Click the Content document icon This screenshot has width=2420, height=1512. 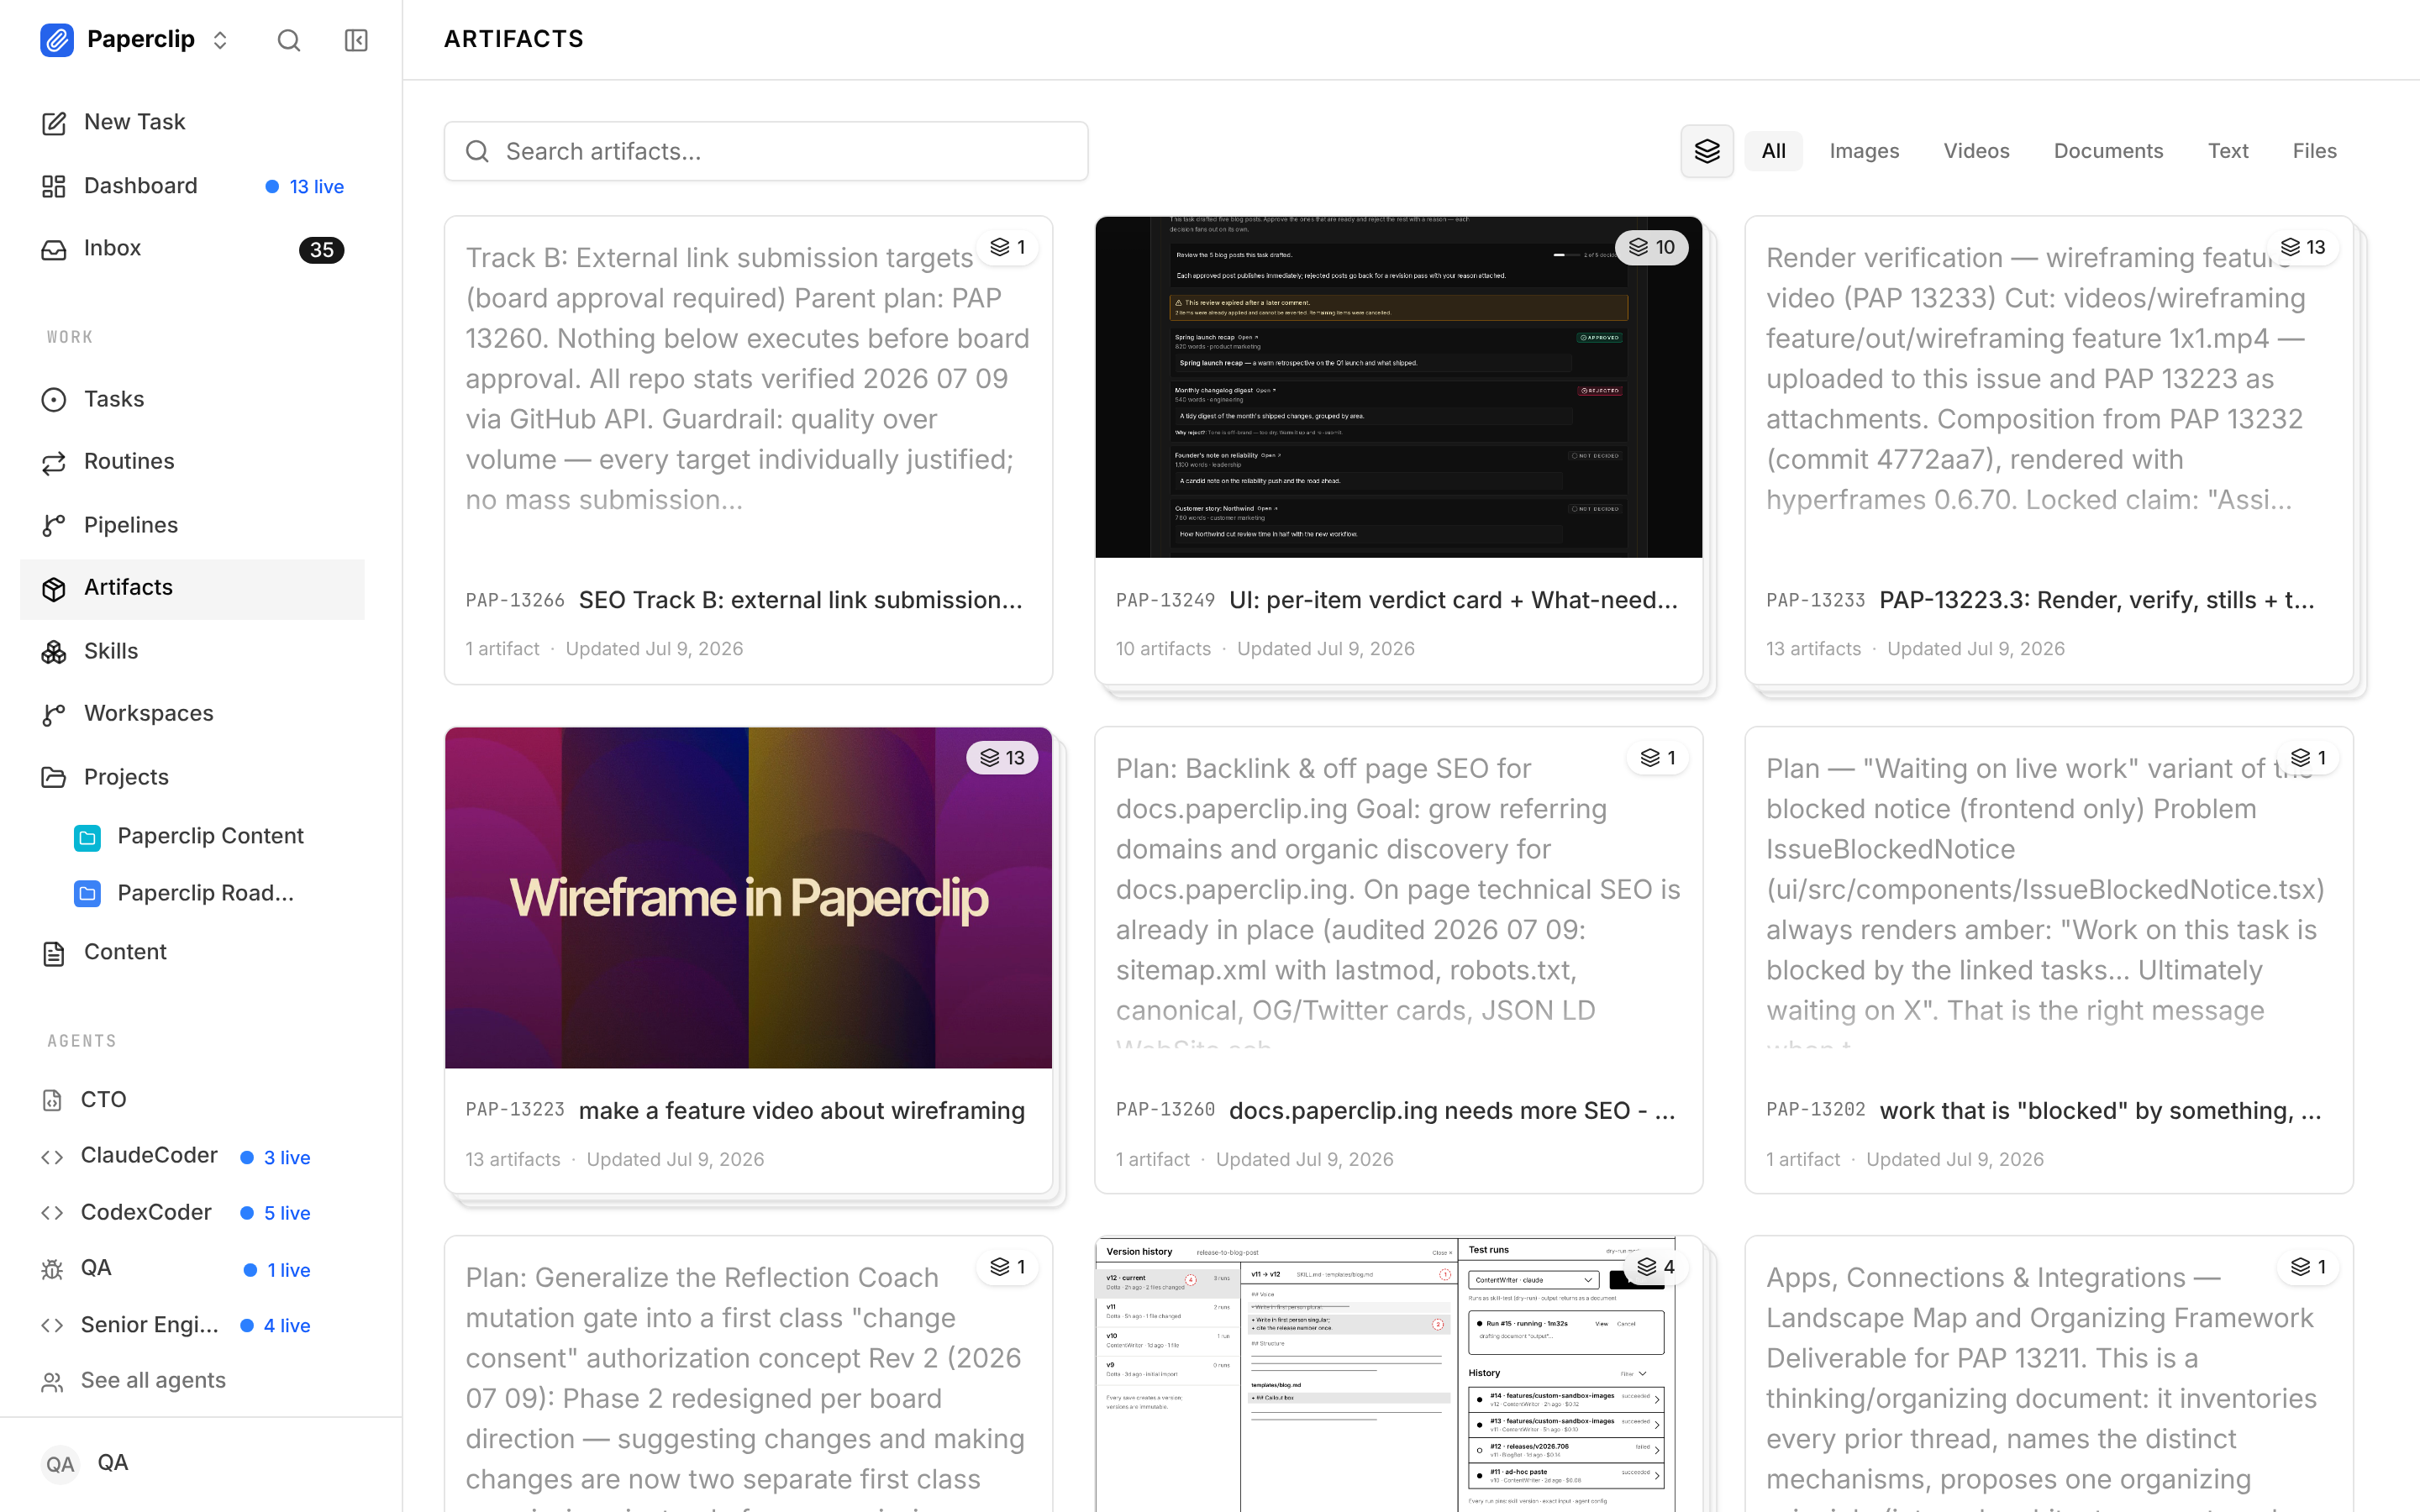(x=54, y=953)
